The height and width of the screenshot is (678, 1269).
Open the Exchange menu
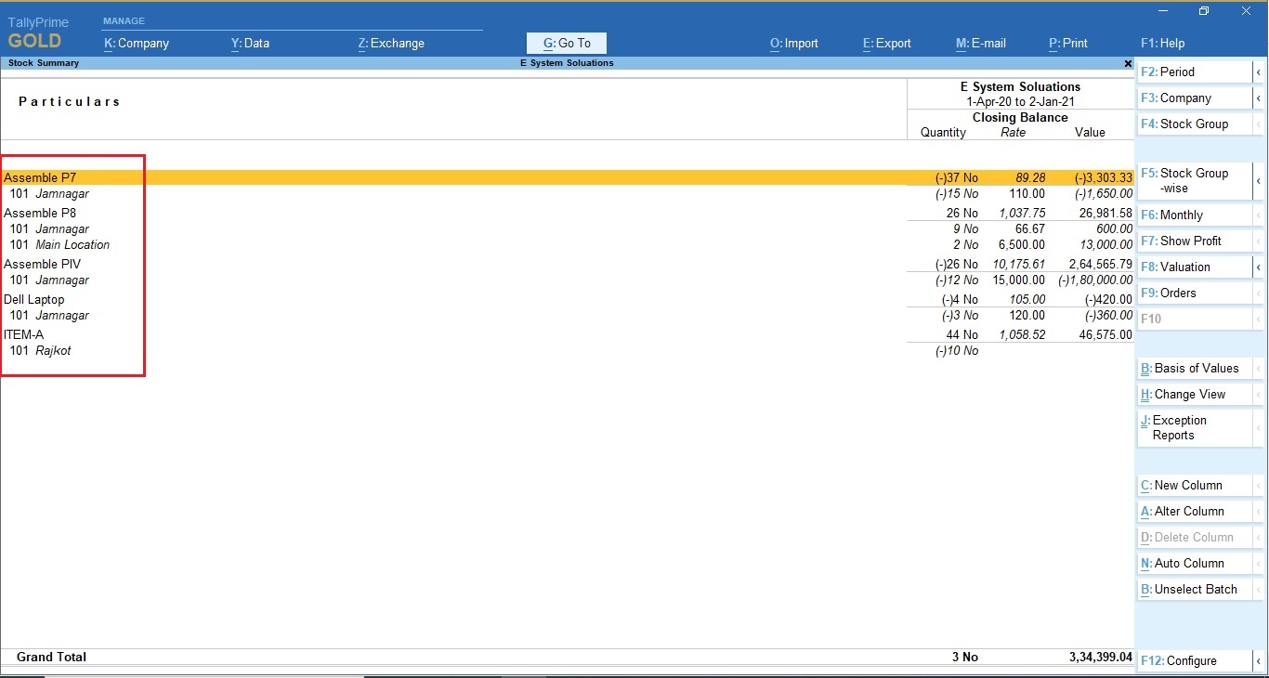[391, 44]
